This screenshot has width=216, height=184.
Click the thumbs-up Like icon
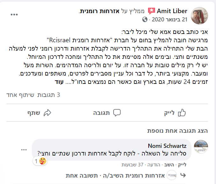pos(182,113)
